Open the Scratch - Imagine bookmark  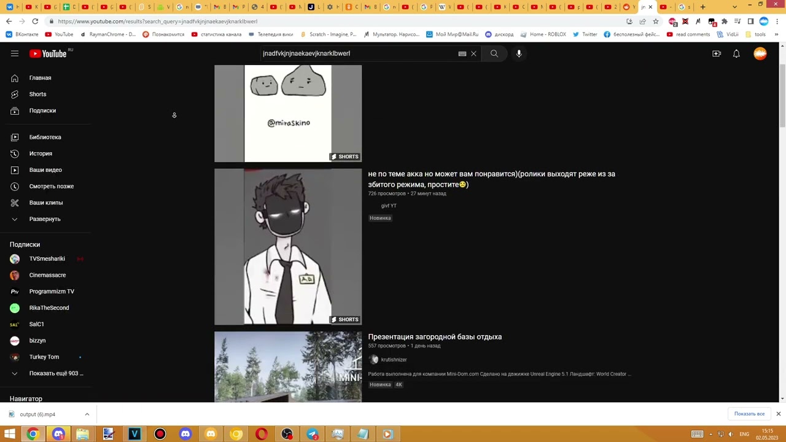click(x=328, y=34)
